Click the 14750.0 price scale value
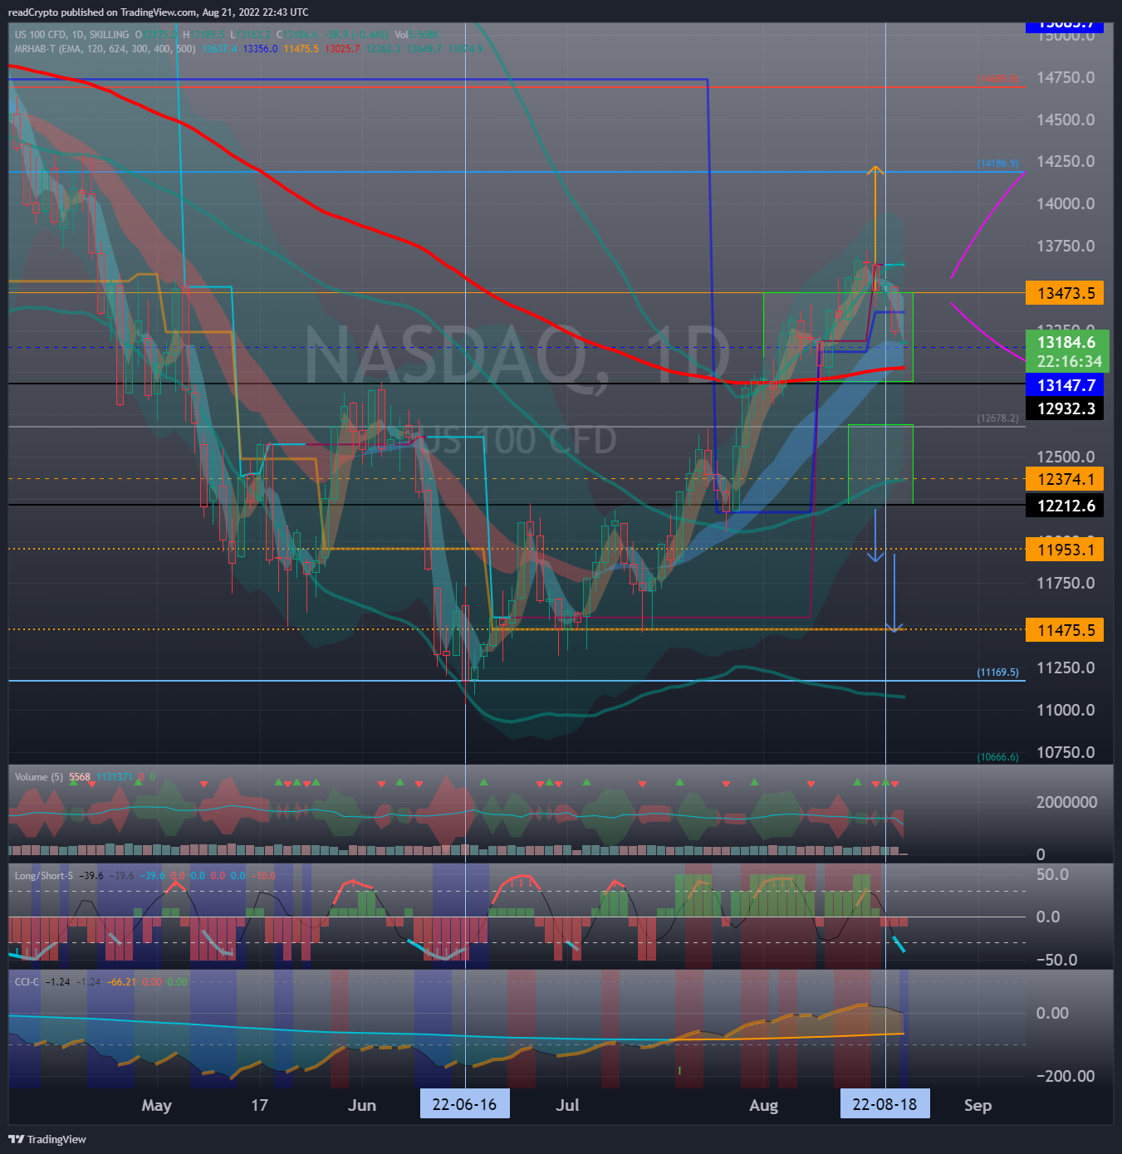The image size is (1122, 1154). coord(1066,77)
